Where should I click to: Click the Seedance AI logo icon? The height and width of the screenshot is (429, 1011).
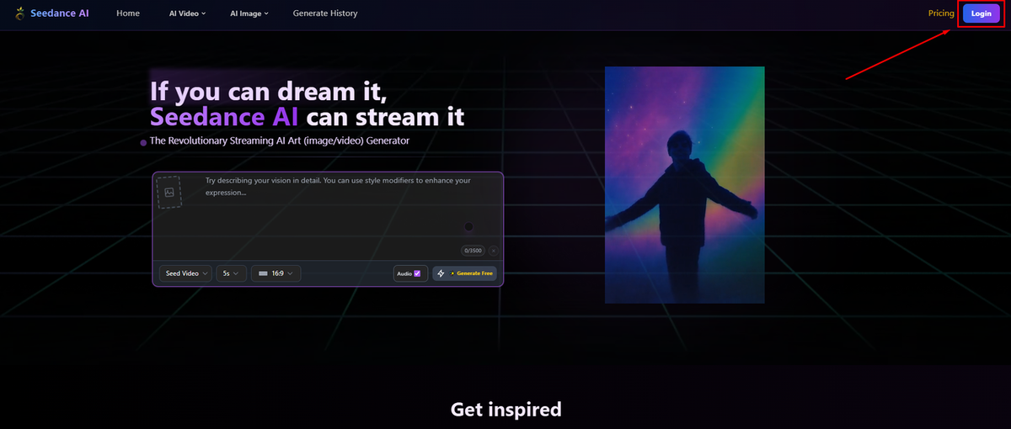(x=19, y=13)
